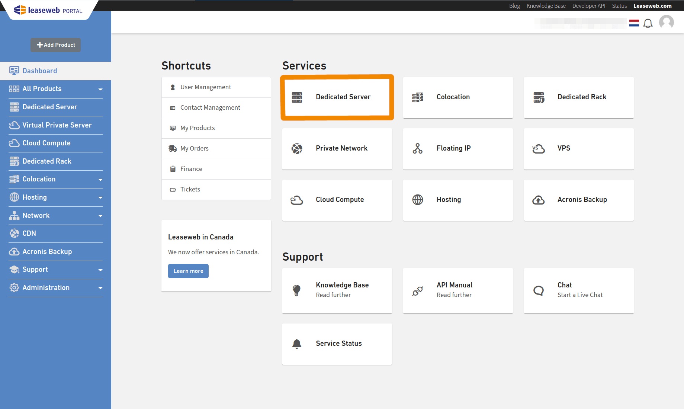
Task: Click the Floating IP icon
Action: tap(417, 148)
